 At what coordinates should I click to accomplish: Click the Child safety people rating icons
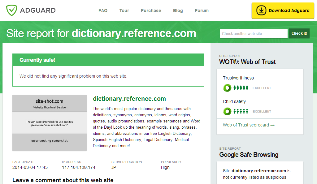(241, 111)
